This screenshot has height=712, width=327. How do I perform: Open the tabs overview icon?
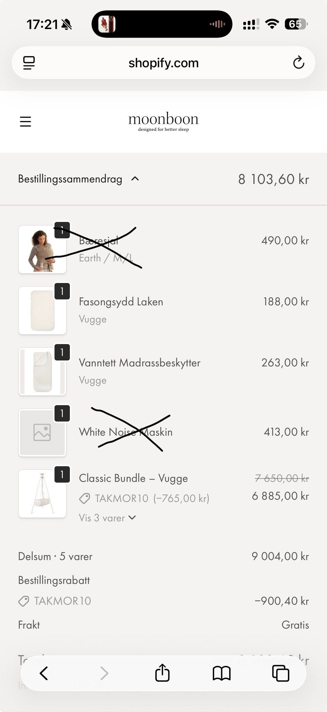point(280,673)
